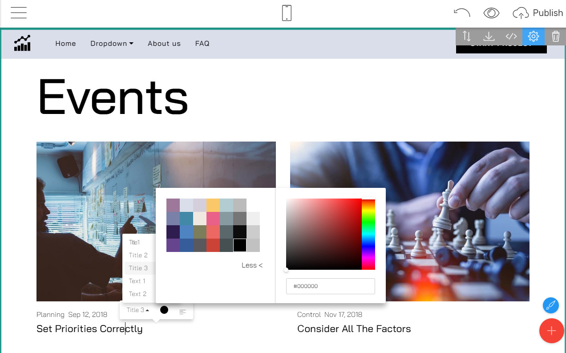Pick the cream white palette swatch
This screenshot has width=566, height=353.
click(200, 219)
